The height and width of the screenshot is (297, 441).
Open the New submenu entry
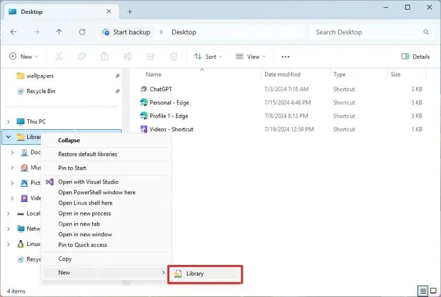click(106, 273)
